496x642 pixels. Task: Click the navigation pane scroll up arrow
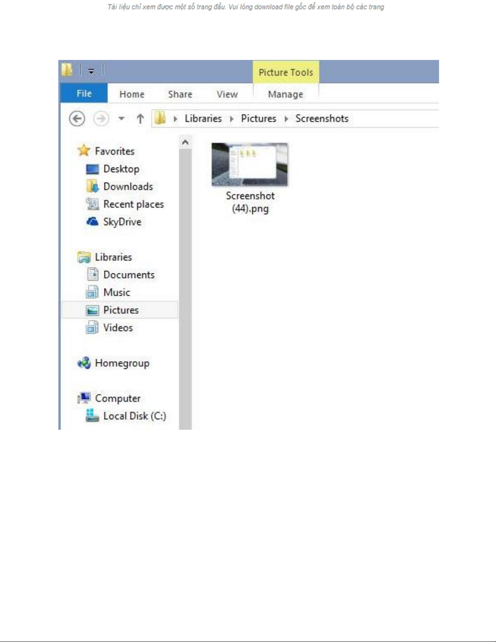185,143
